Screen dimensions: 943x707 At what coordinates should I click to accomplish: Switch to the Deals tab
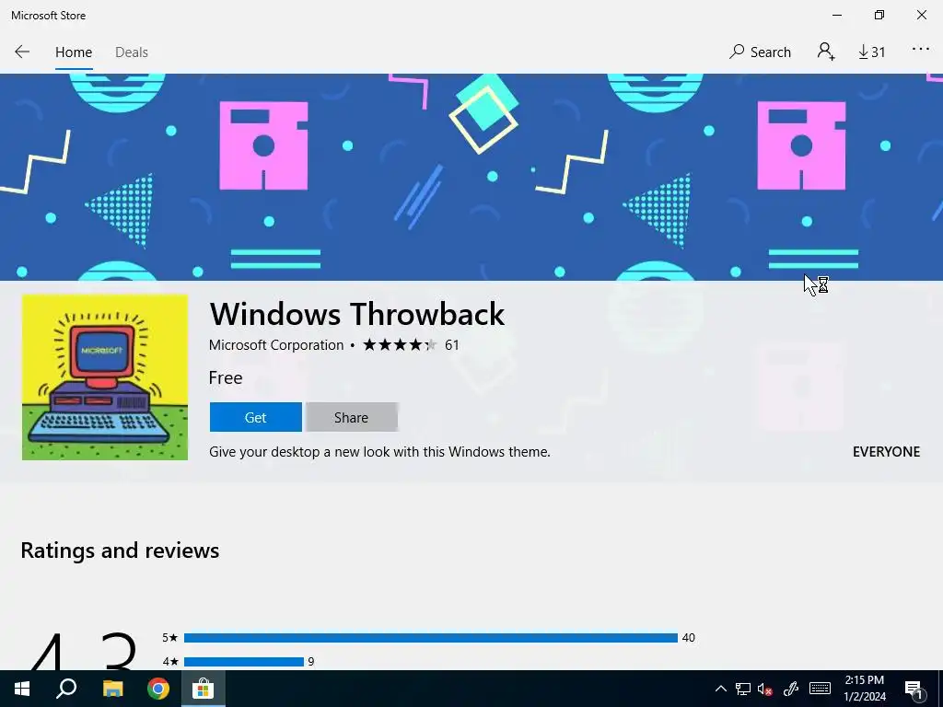point(131,52)
